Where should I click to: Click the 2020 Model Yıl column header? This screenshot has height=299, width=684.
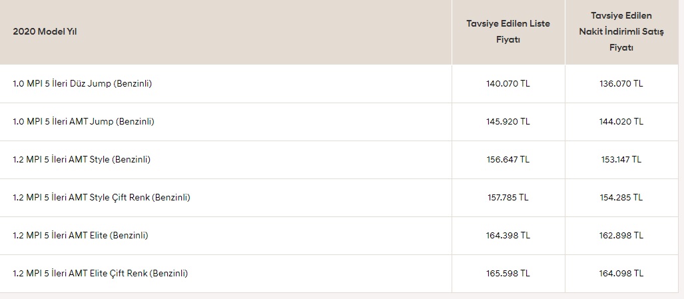(x=45, y=31)
